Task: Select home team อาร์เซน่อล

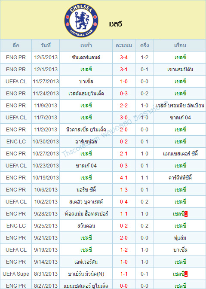Action: [x=86, y=142]
